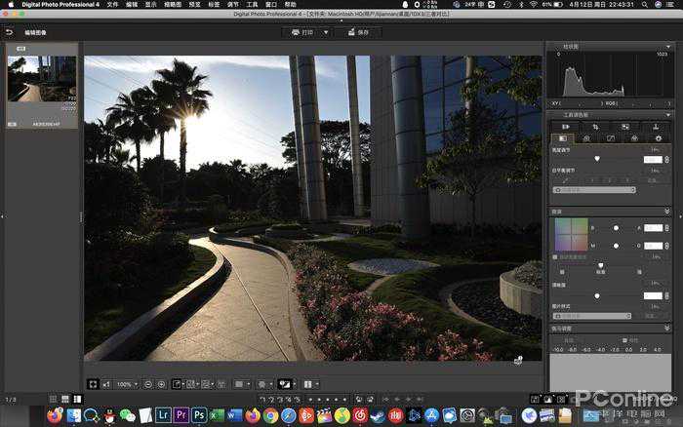This screenshot has width=683, height=427.
Task: Expand the print button dropdown arrow
Action: tap(326, 32)
